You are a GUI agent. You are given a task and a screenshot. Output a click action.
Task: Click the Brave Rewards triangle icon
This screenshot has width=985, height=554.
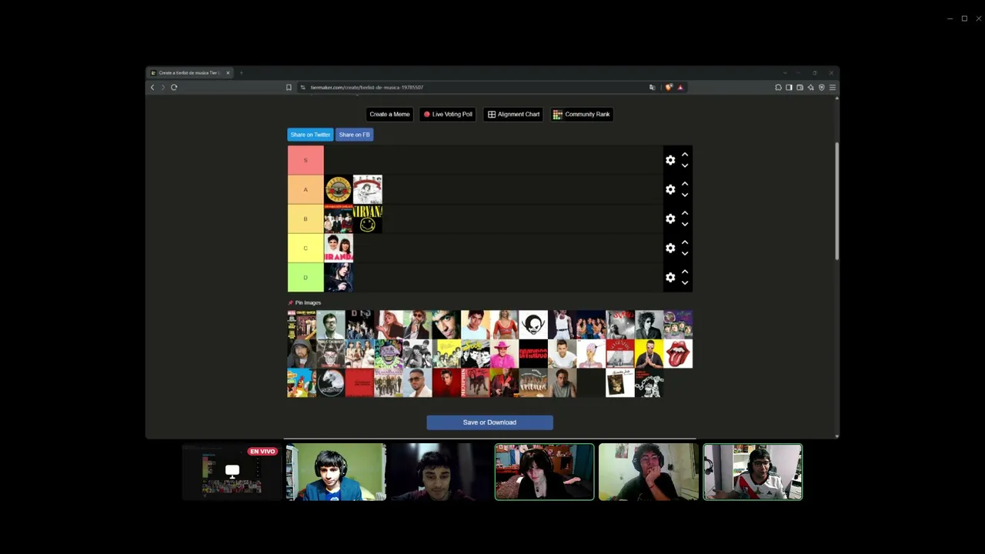(x=679, y=87)
